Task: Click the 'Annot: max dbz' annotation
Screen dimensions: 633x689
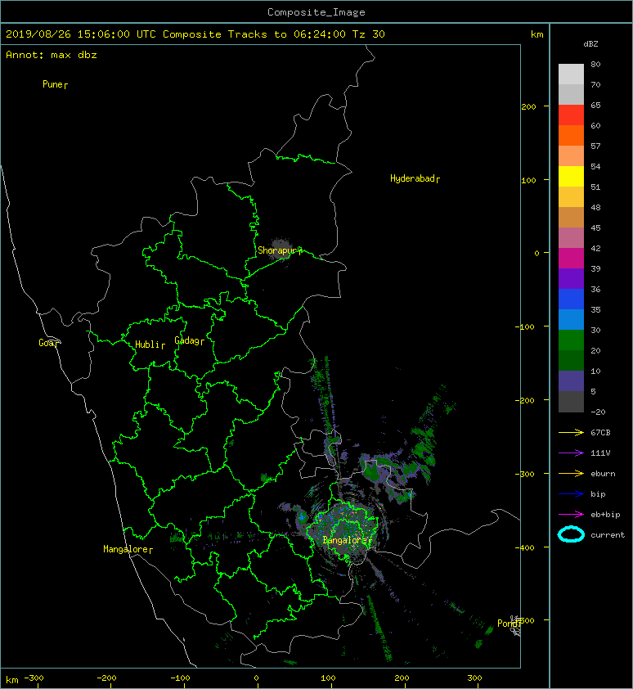Action: coord(52,55)
